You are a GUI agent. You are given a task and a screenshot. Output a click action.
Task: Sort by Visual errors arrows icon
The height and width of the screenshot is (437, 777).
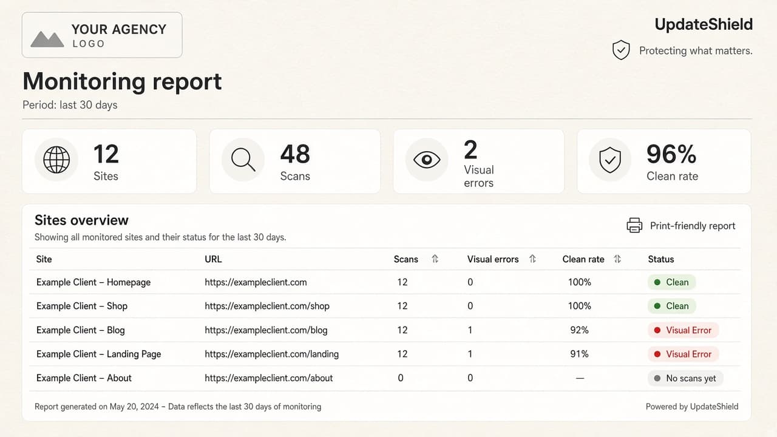tap(532, 259)
